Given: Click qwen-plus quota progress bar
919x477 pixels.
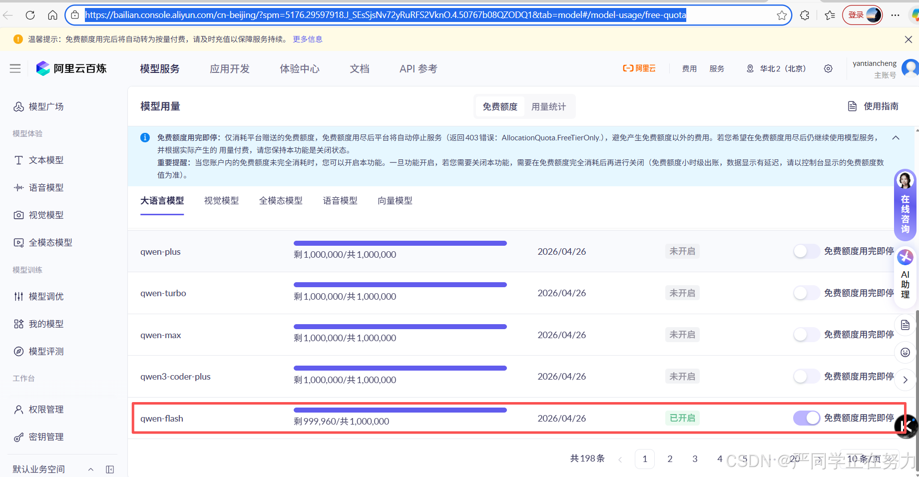Looking at the screenshot, I should click(400, 243).
